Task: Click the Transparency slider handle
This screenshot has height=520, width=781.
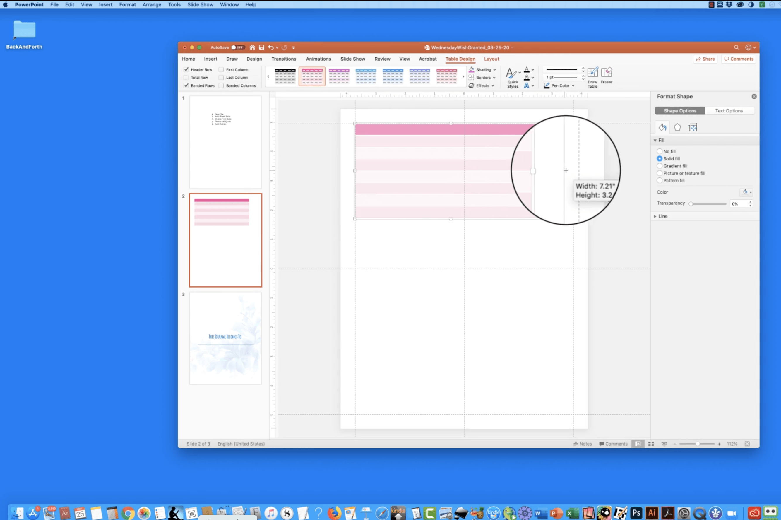Action: (x=691, y=204)
